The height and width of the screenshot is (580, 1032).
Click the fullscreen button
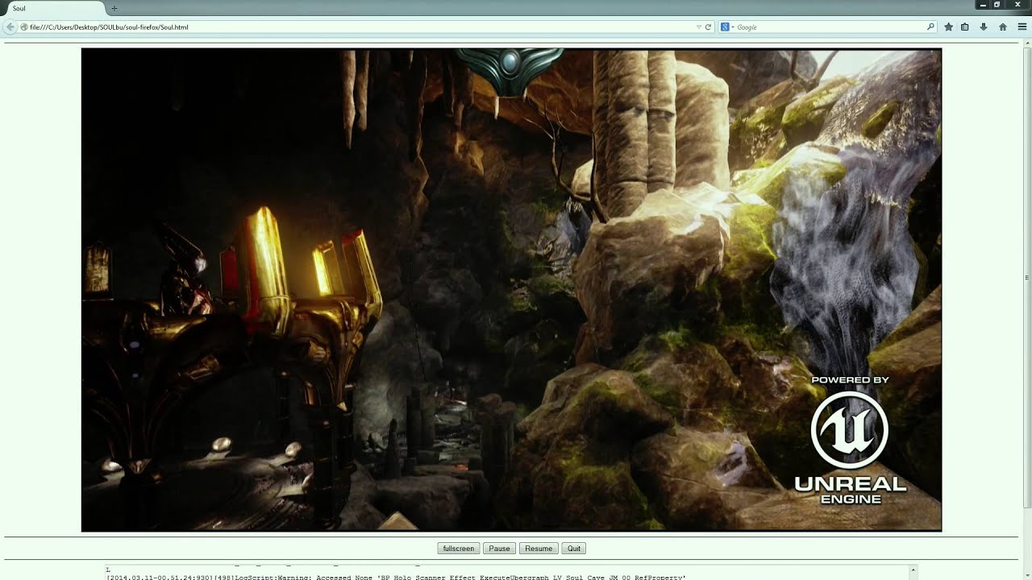click(458, 549)
